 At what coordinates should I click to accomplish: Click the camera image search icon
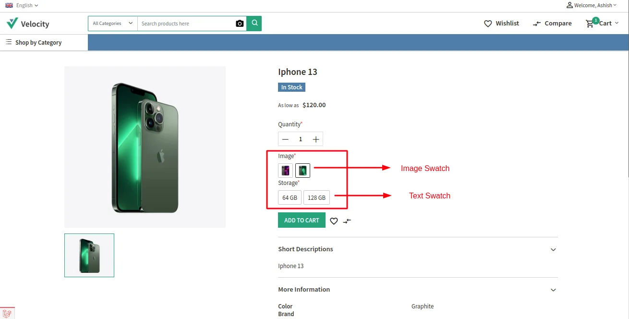(x=240, y=24)
